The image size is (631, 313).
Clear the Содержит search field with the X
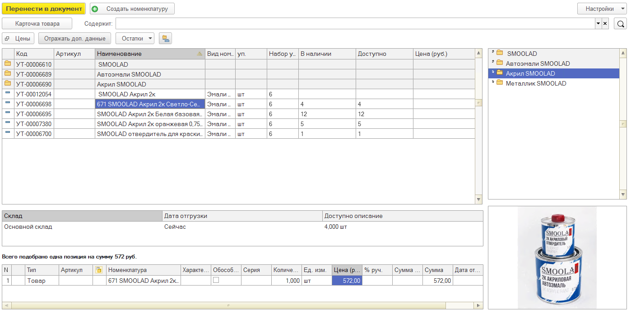pos(605,24)
